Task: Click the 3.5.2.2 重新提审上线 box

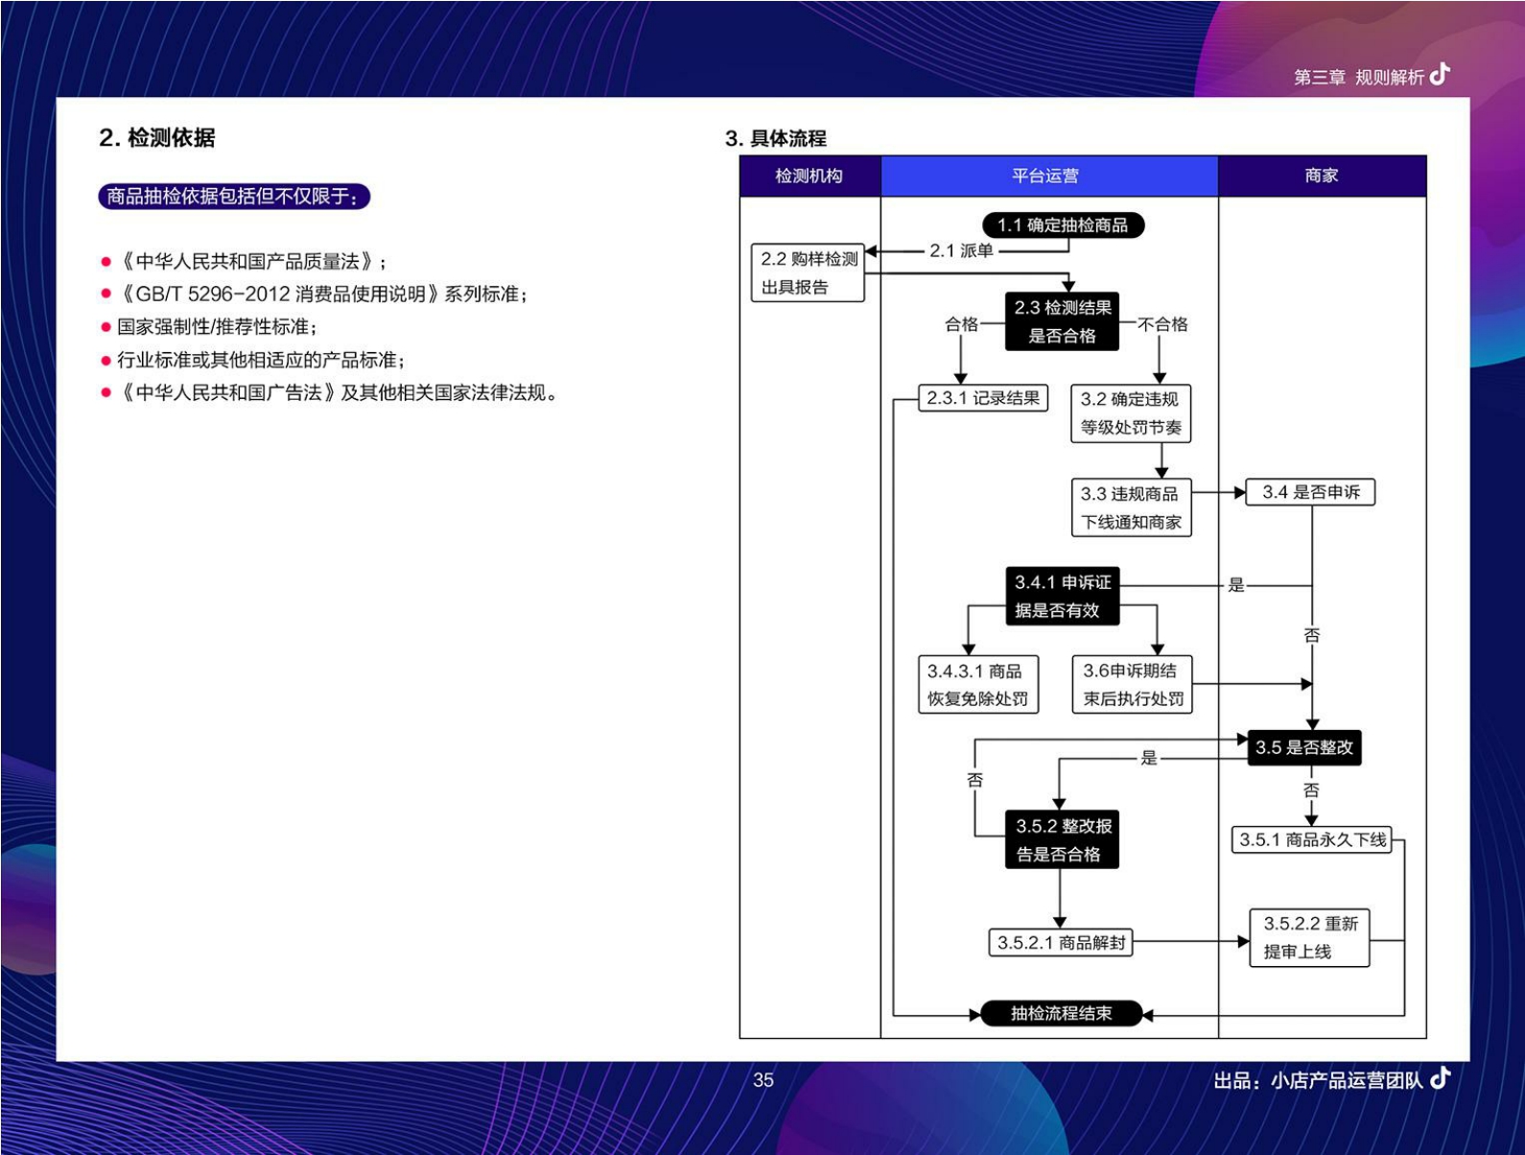Action: click(x=1309, y=937)
